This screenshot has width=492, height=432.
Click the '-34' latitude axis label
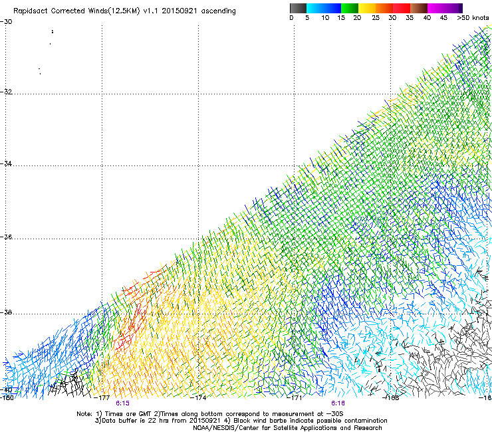(x=6, y=163)
